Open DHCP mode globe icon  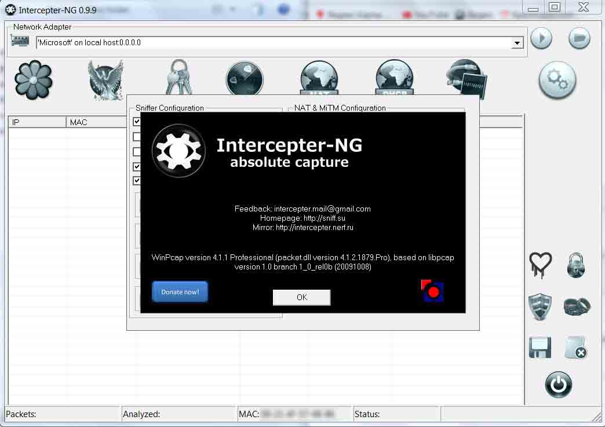pyautogui.click(x=394, y=78)
